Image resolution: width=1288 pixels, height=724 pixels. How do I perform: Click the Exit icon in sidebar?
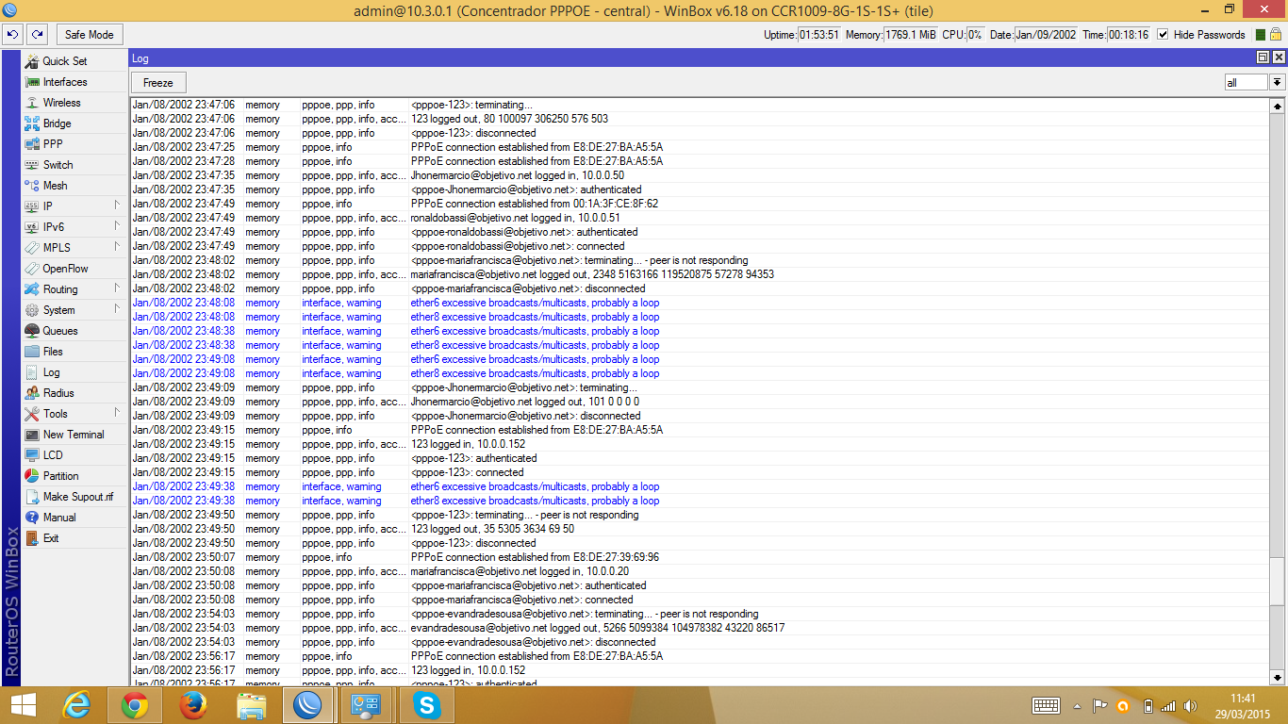pos(33,538)
